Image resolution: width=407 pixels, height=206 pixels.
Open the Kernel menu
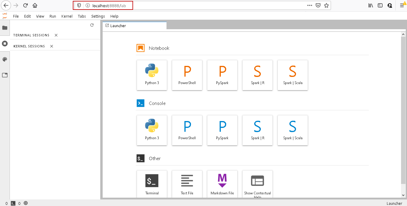coord(67,16)
